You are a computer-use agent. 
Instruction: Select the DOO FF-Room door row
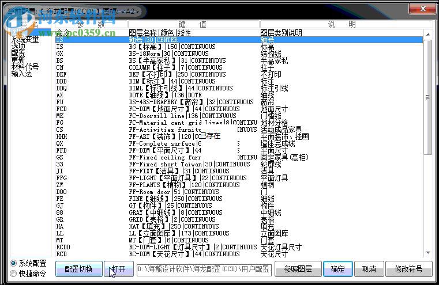(239, 192)
